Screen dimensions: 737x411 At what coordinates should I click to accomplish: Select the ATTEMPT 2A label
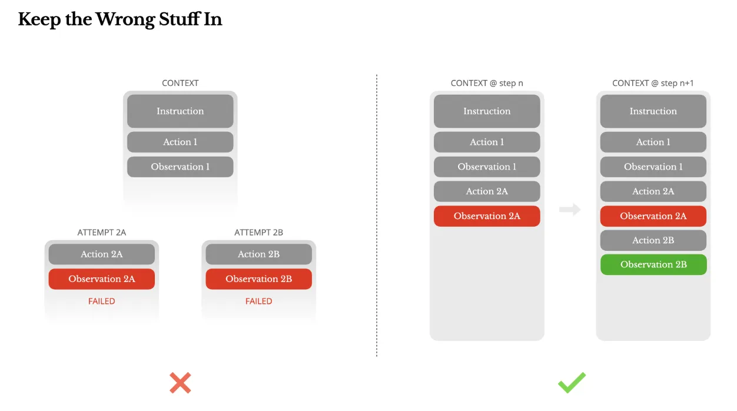[102, 233]
